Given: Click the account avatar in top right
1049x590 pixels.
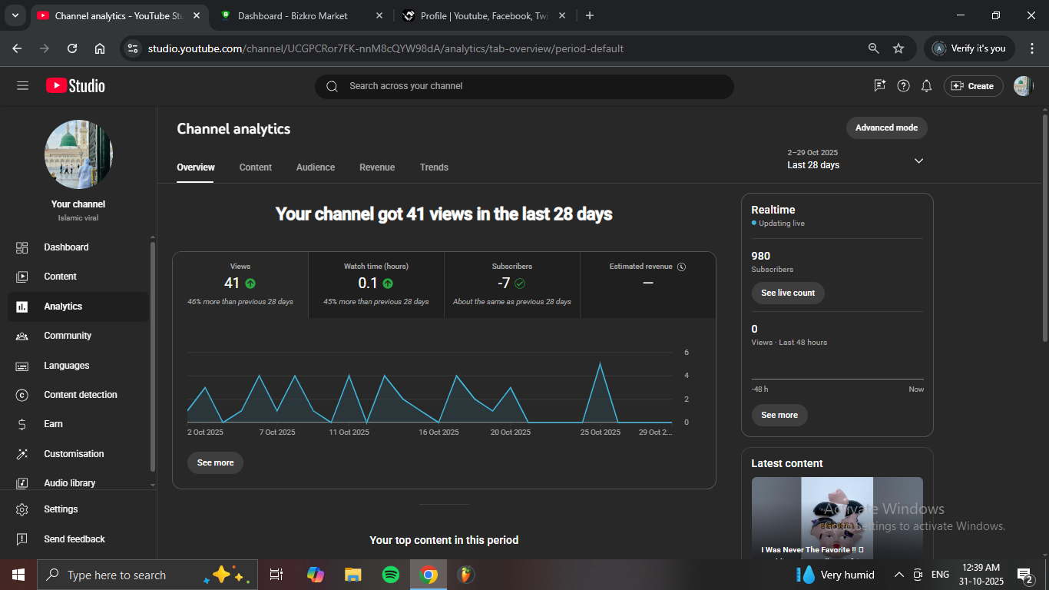Looking at the screenshot, I should click(1023, 86).
